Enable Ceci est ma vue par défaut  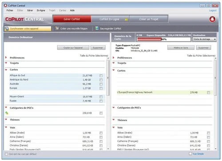pyautogui.click(x=6, y=154)
